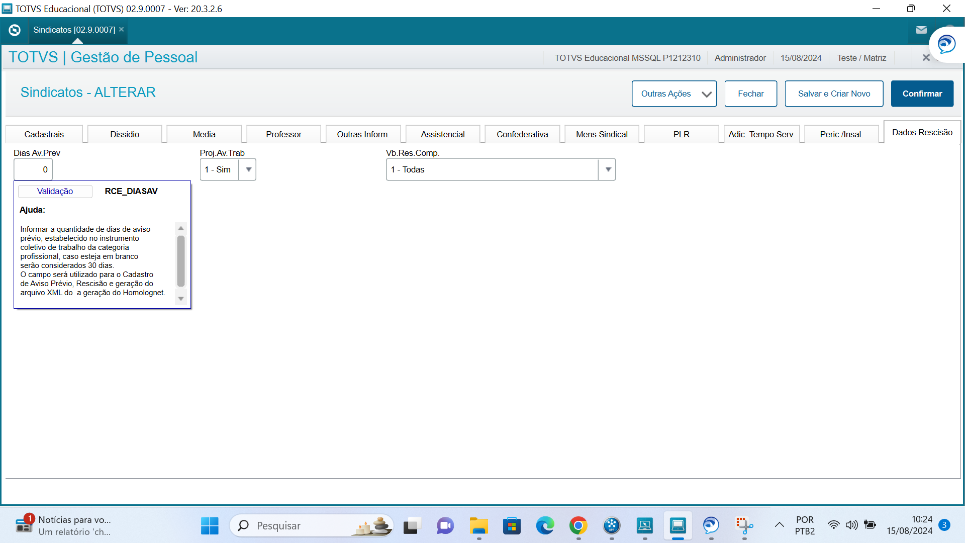
Task: Open the Windows Start menu
Action: (210, 526)
